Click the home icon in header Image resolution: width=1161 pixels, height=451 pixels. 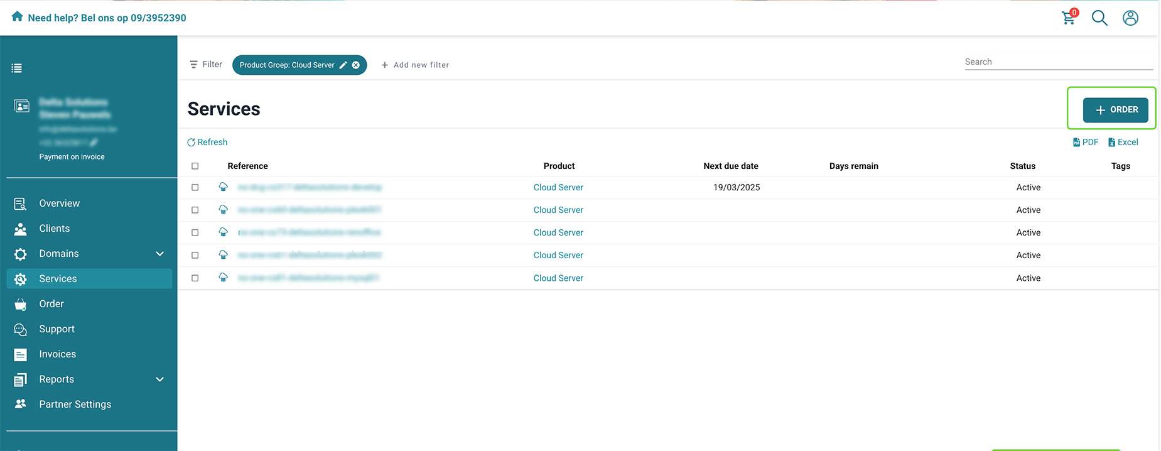(x=17, y=16)
